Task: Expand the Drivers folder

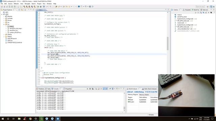Action: coord(4,20)
